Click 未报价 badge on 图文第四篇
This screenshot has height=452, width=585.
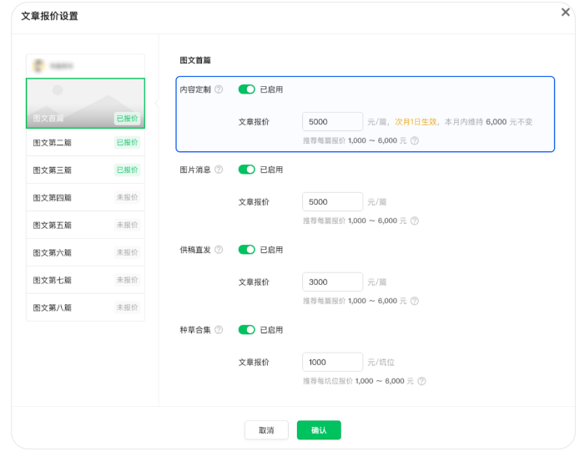(127, 198)
